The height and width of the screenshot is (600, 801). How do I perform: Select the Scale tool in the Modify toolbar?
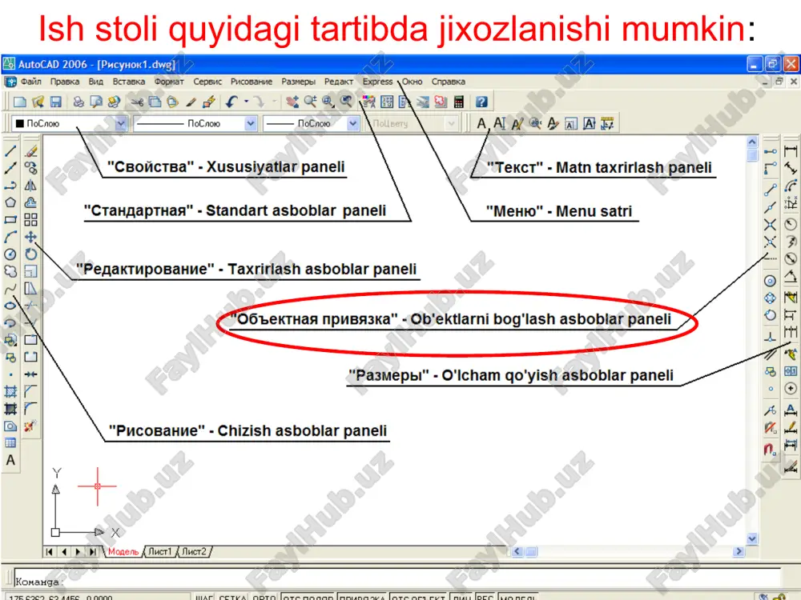(x=30, y=271)
